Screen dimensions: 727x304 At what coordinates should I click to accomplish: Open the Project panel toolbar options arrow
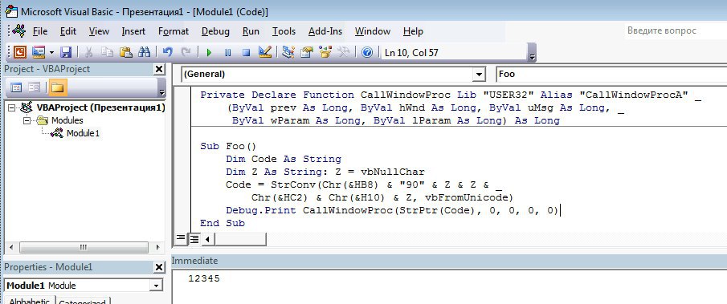click(161, 88)
